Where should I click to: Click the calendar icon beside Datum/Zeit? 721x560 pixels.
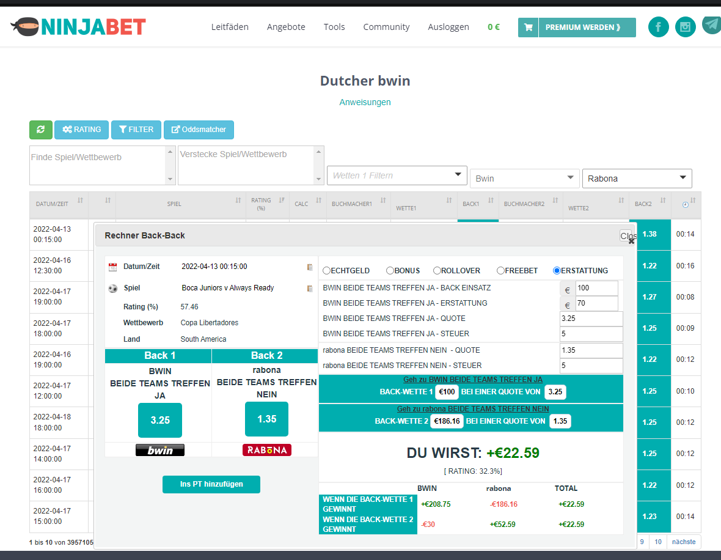tap(112, 267)
